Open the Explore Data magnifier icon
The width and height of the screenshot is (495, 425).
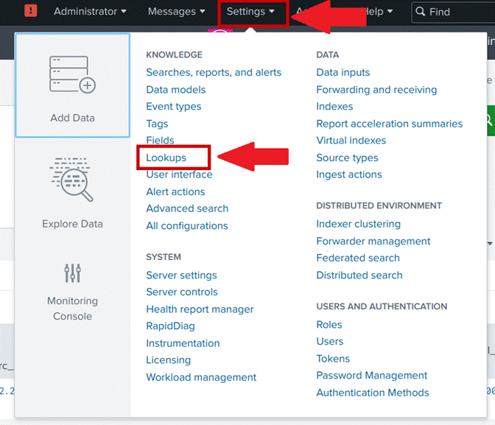point(72,180)
